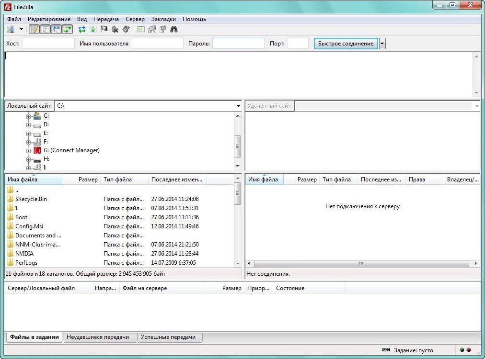Toggle message log display toolbar button
Image resolution: width=485 pixels, height=359 pixels.
pyautogui.click(x=35, y=29)
